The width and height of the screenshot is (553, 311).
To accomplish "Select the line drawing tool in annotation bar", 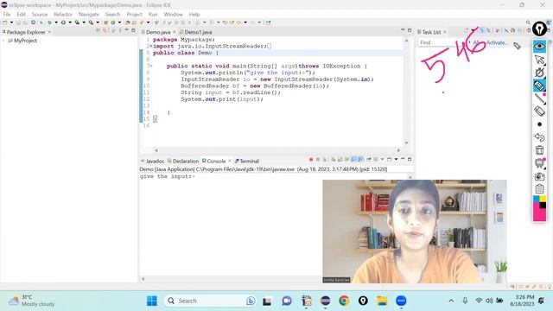I will coord(539,98).
